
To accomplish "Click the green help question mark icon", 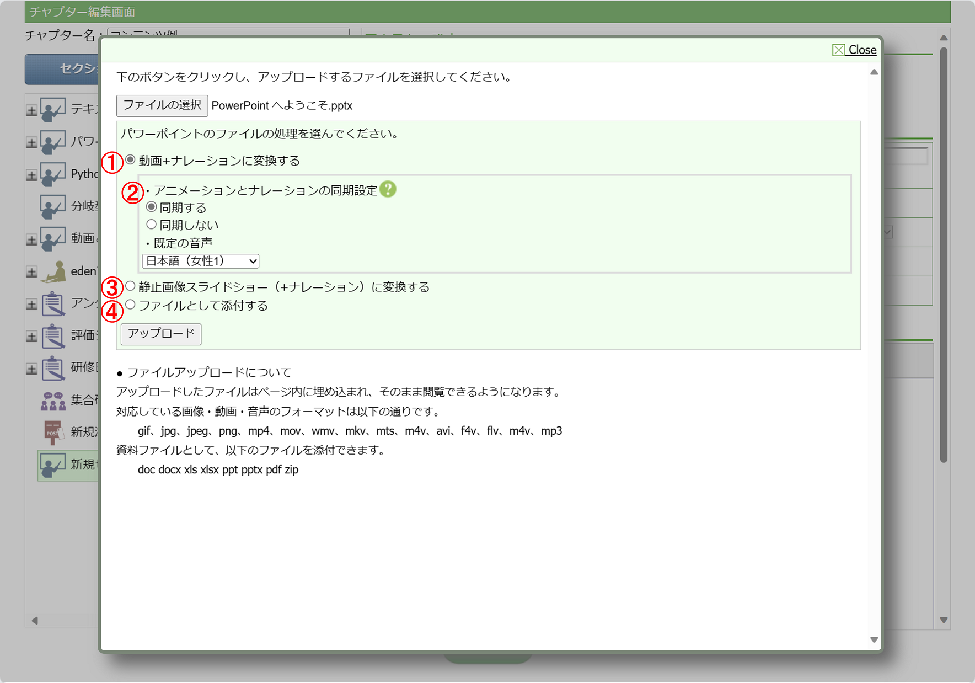I will click(388, 189).
